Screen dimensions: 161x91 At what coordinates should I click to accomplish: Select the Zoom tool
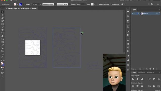coord(3,57)
